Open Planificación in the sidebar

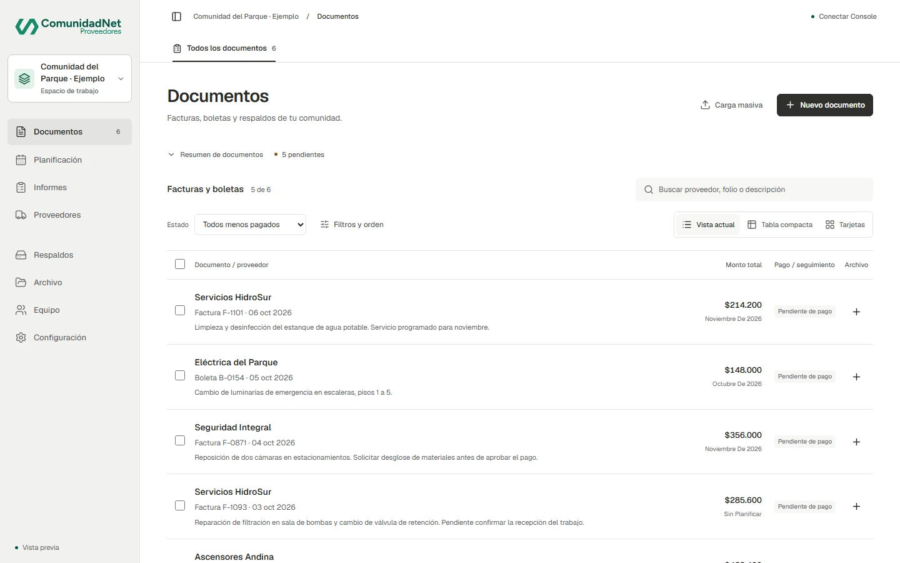click(70, 160)
